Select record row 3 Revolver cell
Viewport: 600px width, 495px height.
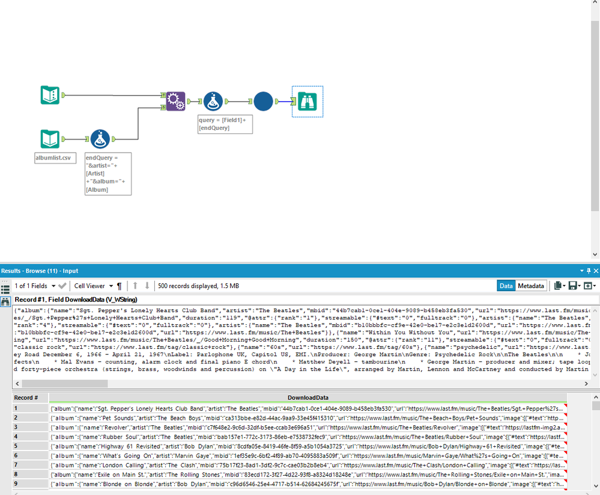(308, 427)
